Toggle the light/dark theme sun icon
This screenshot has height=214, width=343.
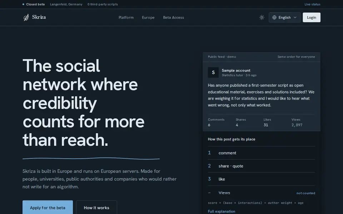coord(262,17)
